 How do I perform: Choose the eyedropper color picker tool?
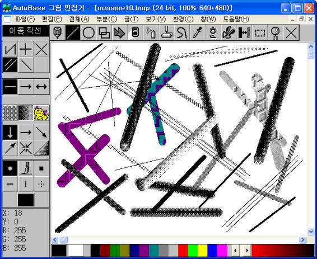click(198, 32)
